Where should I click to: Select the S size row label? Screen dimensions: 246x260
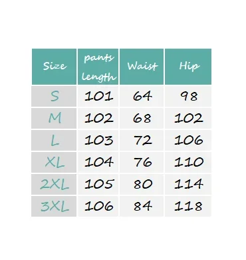(54, 97)
